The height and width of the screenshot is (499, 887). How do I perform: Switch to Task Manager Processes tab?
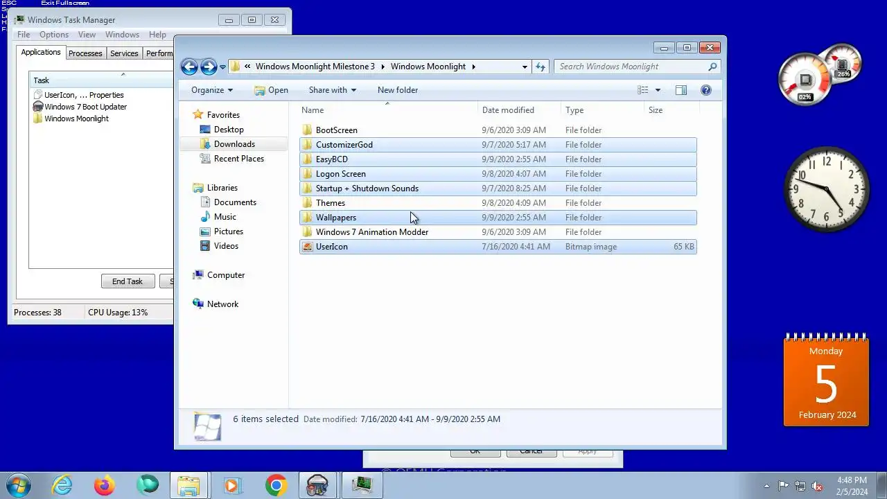click(85, 53)
